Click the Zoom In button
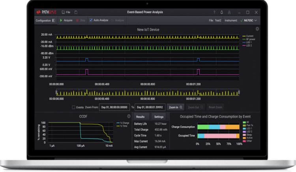The image size is (296, 172). pos(176,107)
